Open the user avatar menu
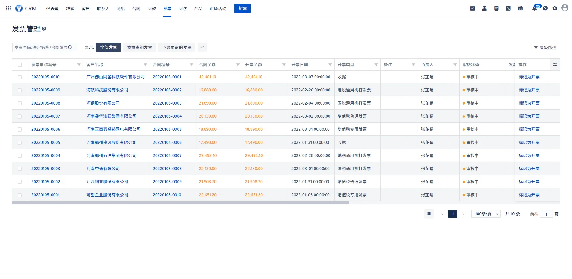This screenshot has height=279, width=572. 565,8
